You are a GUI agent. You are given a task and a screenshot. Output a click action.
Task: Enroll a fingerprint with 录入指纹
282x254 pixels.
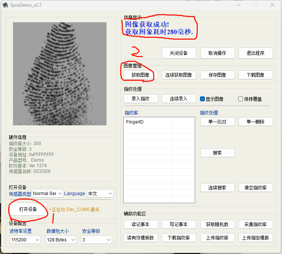[141, 99]
